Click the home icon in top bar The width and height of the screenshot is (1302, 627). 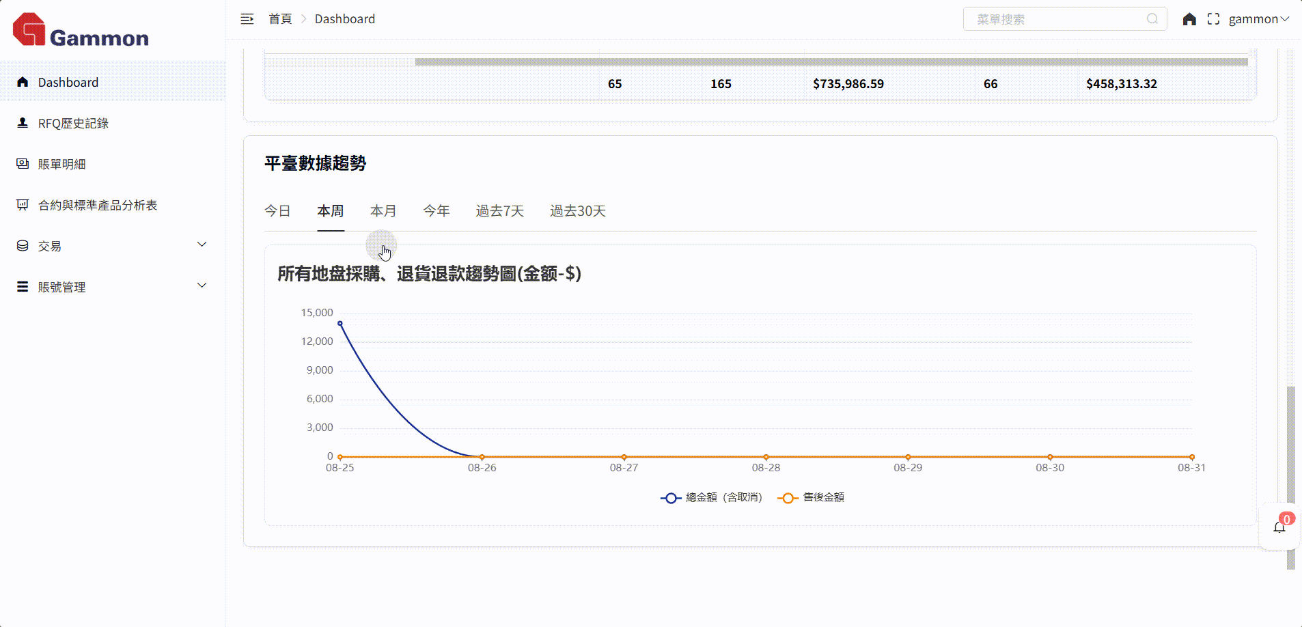tap(1189, 19)
